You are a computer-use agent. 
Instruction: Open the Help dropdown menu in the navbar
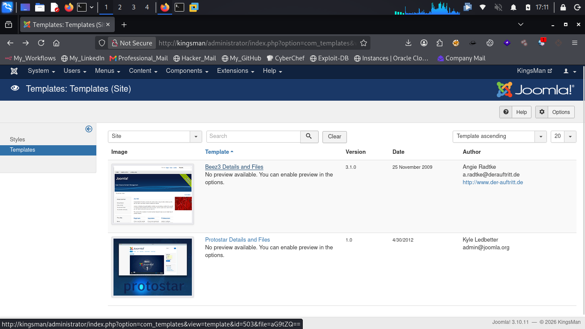pos(272,71)
